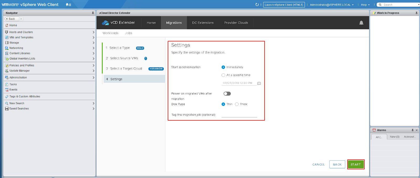Click the CANCEL link
Screen dimensions: 420x178
tap(318, 164)
